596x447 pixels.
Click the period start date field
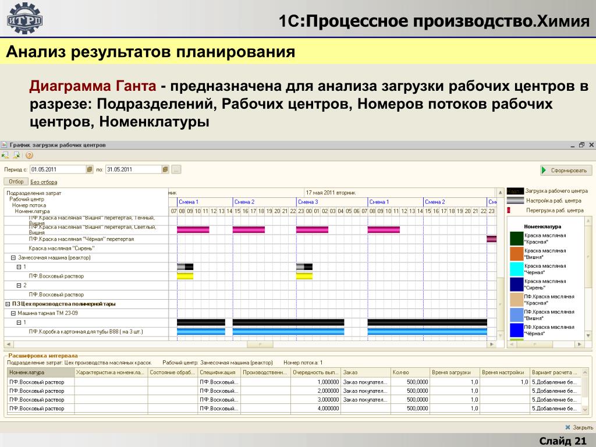[57, 169]
